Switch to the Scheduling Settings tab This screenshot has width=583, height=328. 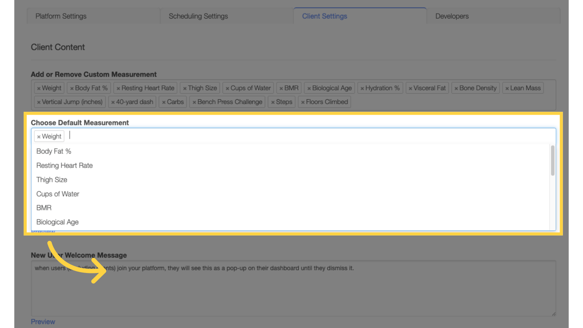tap(198, 16)
